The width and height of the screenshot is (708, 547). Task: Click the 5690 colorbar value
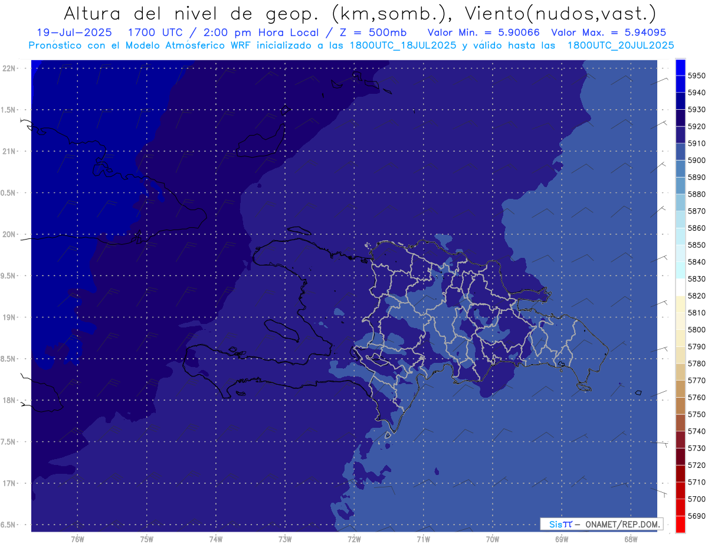tap(697, 516)
